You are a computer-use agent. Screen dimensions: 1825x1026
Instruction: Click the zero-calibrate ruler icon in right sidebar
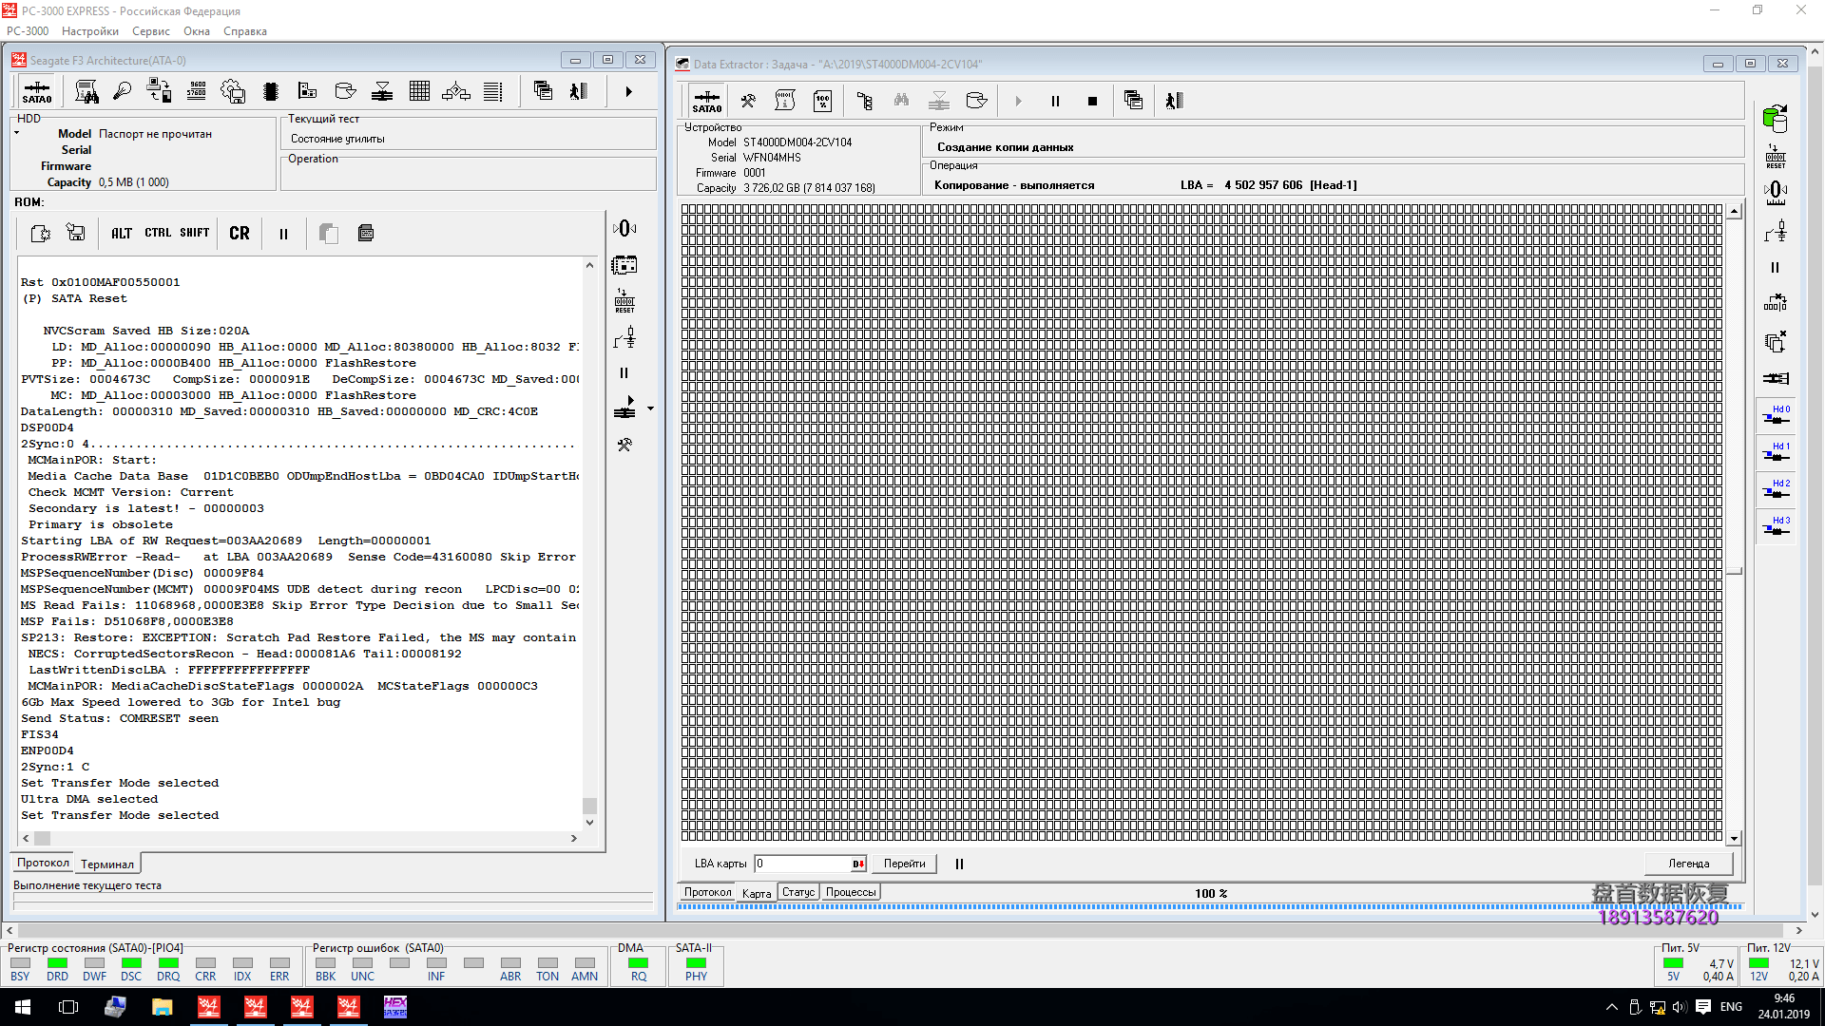coord(1775,193)
